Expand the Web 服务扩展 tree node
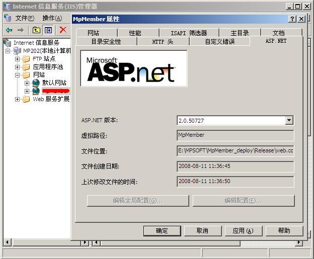Screen dimensions: 314x259 [x=18, y=99]
